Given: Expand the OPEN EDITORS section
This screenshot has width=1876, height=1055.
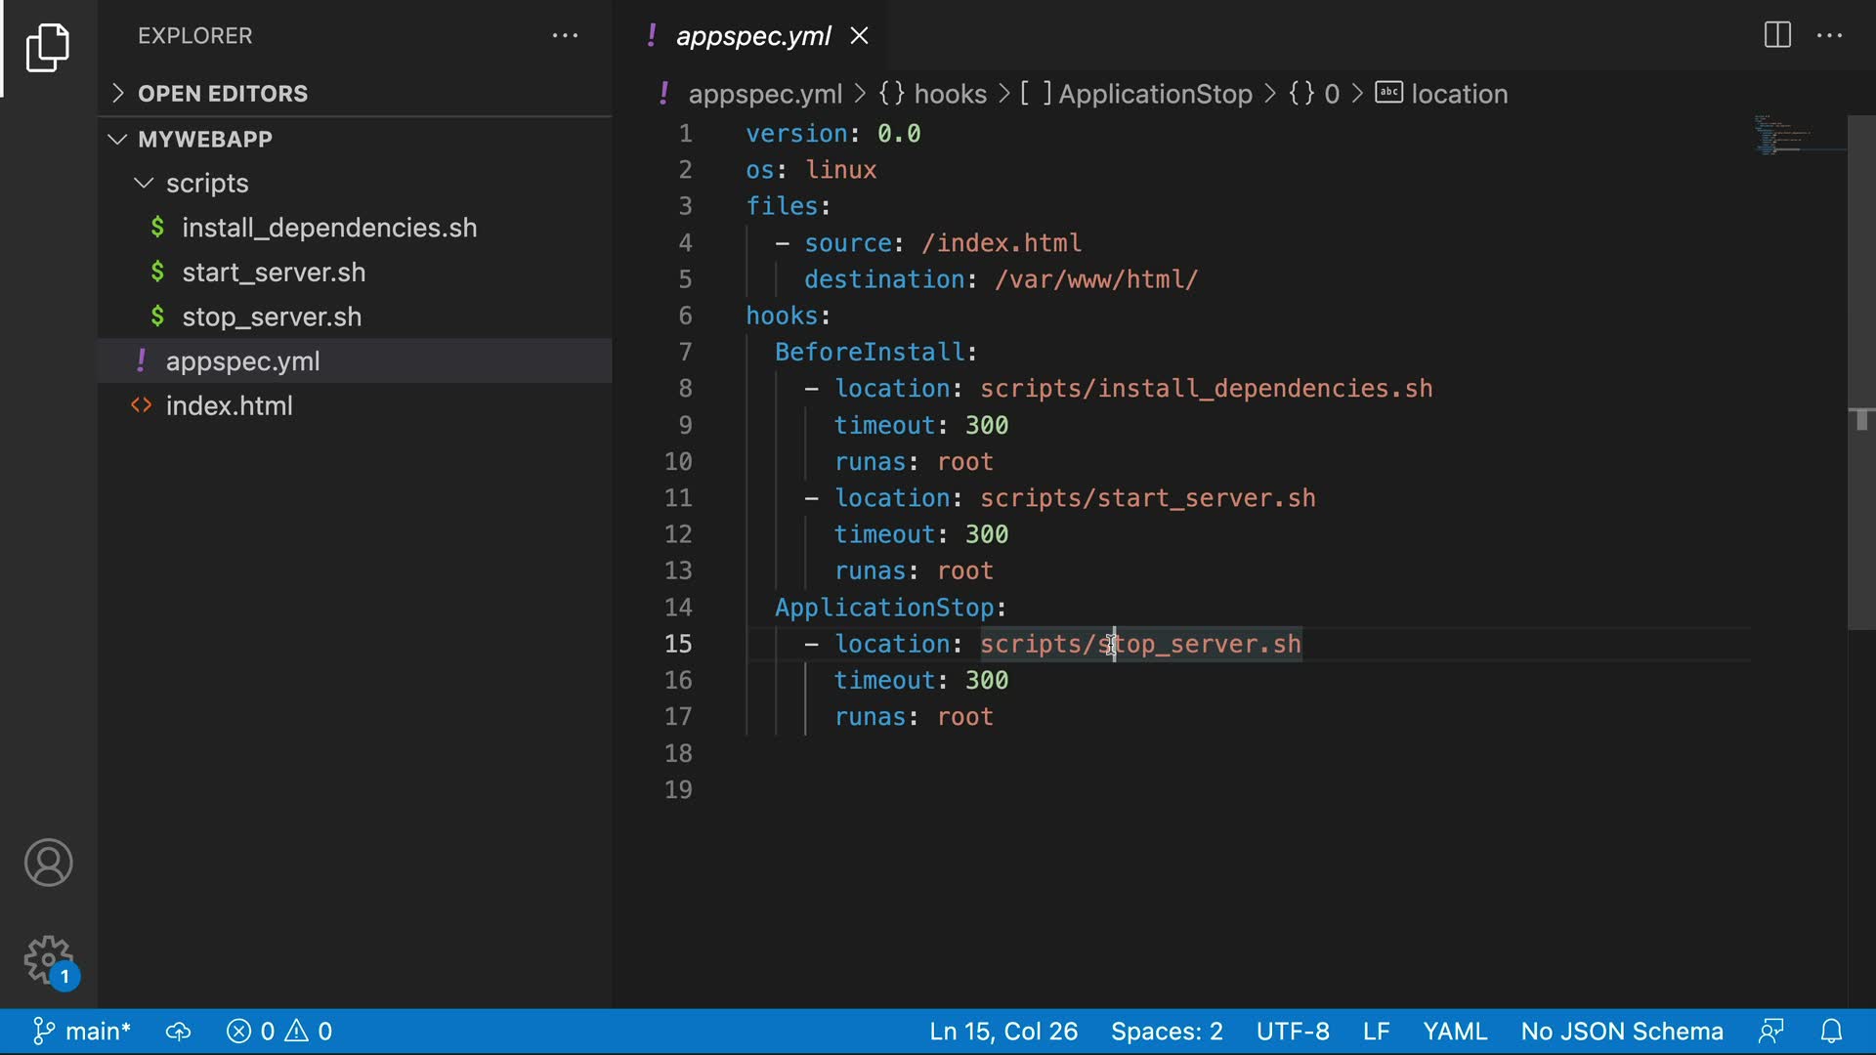Looking at the screenshot, I should pyautogui.click(x=222, y=94).
